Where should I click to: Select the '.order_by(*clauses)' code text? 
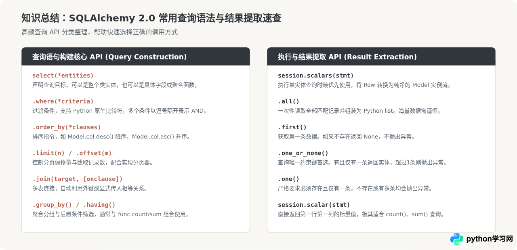(67, 127)
